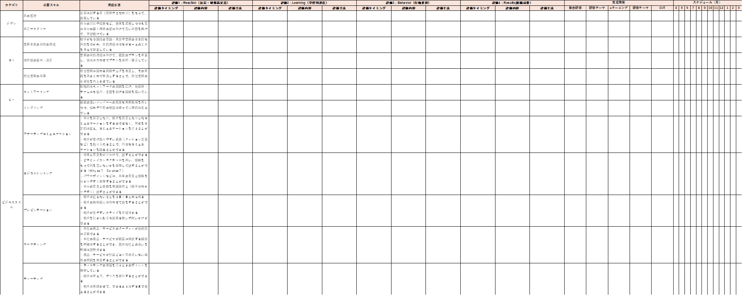Click the 達成水準 text for 自己マスタリー
This screenshot has height=295, width=742.
114,29
